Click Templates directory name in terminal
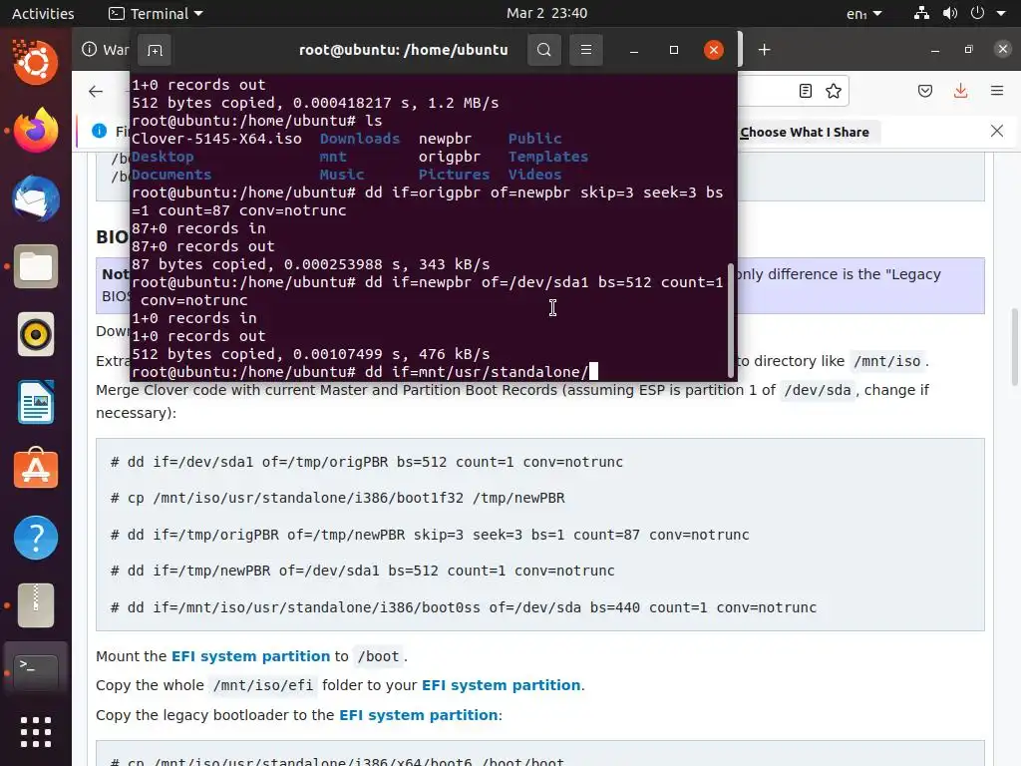This screenshot has width=1021, height=766. pos(547,157)
